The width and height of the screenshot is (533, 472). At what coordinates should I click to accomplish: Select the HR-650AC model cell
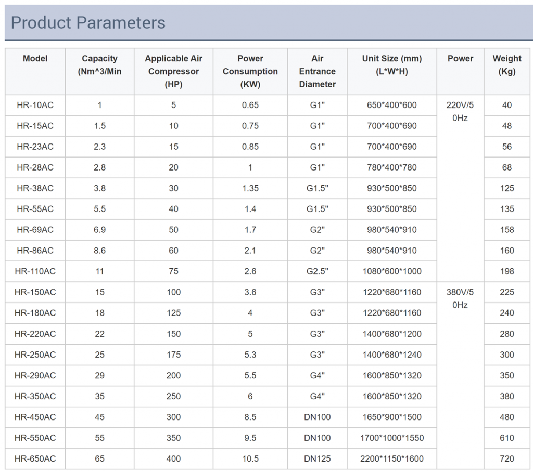[35, 458]
